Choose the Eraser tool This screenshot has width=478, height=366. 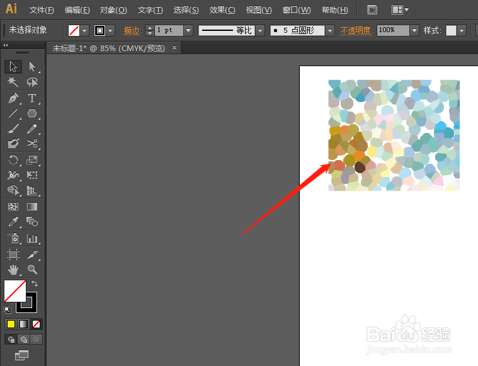13,144
